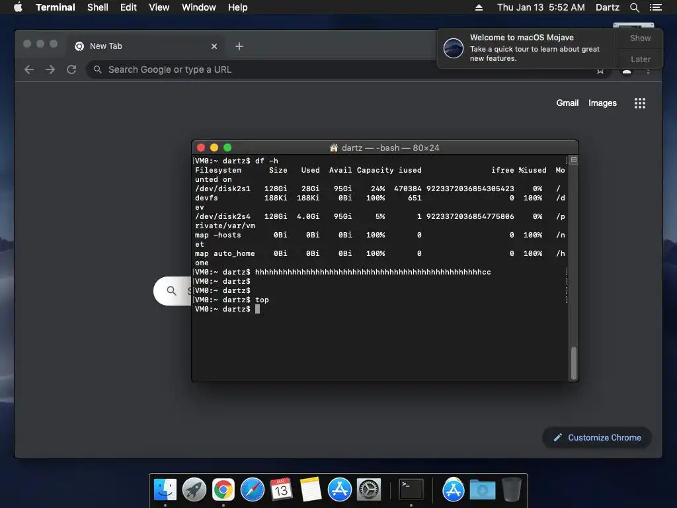Open Terminal from the Dock

(411, 489)
